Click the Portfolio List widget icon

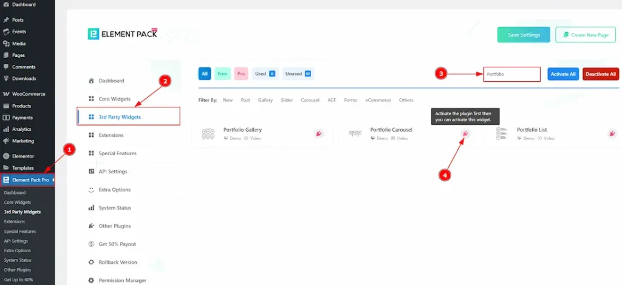pos(502,133)
